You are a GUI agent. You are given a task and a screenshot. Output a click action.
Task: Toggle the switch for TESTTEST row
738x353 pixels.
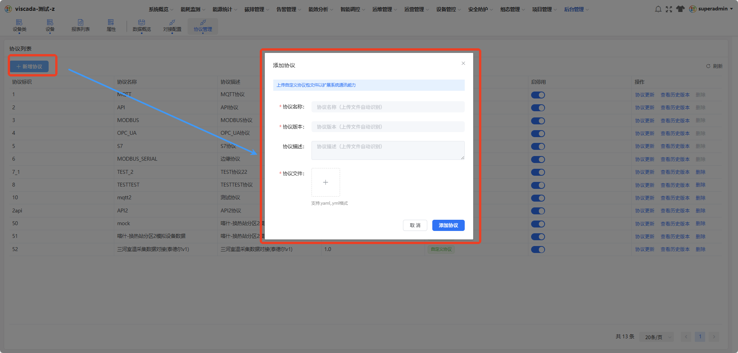tap(538, 185)
